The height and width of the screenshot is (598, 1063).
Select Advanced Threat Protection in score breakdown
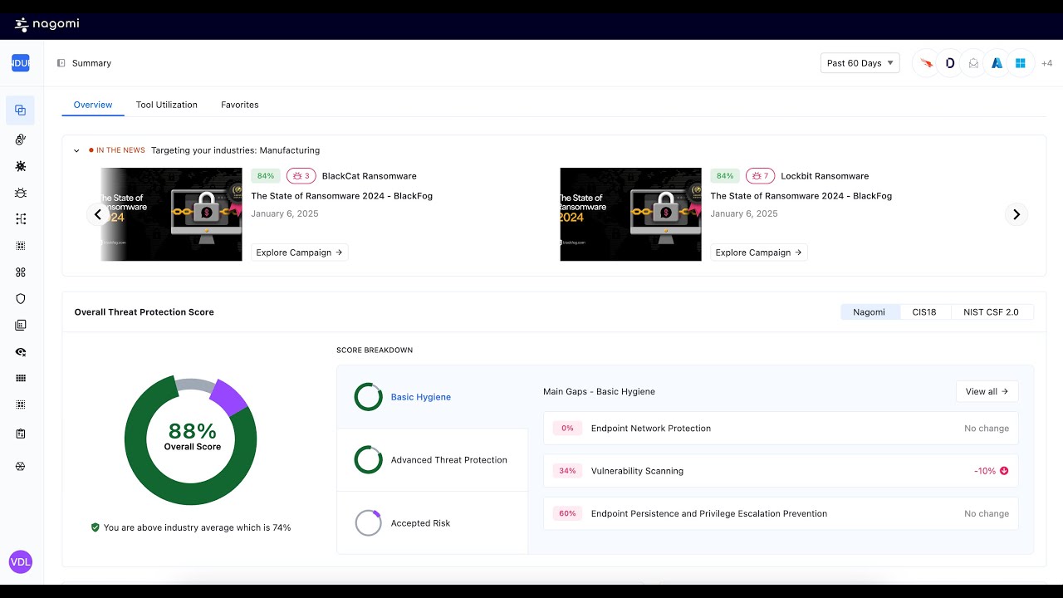click(x=433, y=460)
